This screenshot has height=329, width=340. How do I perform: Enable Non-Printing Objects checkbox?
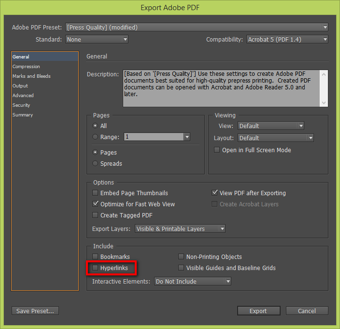181,257
